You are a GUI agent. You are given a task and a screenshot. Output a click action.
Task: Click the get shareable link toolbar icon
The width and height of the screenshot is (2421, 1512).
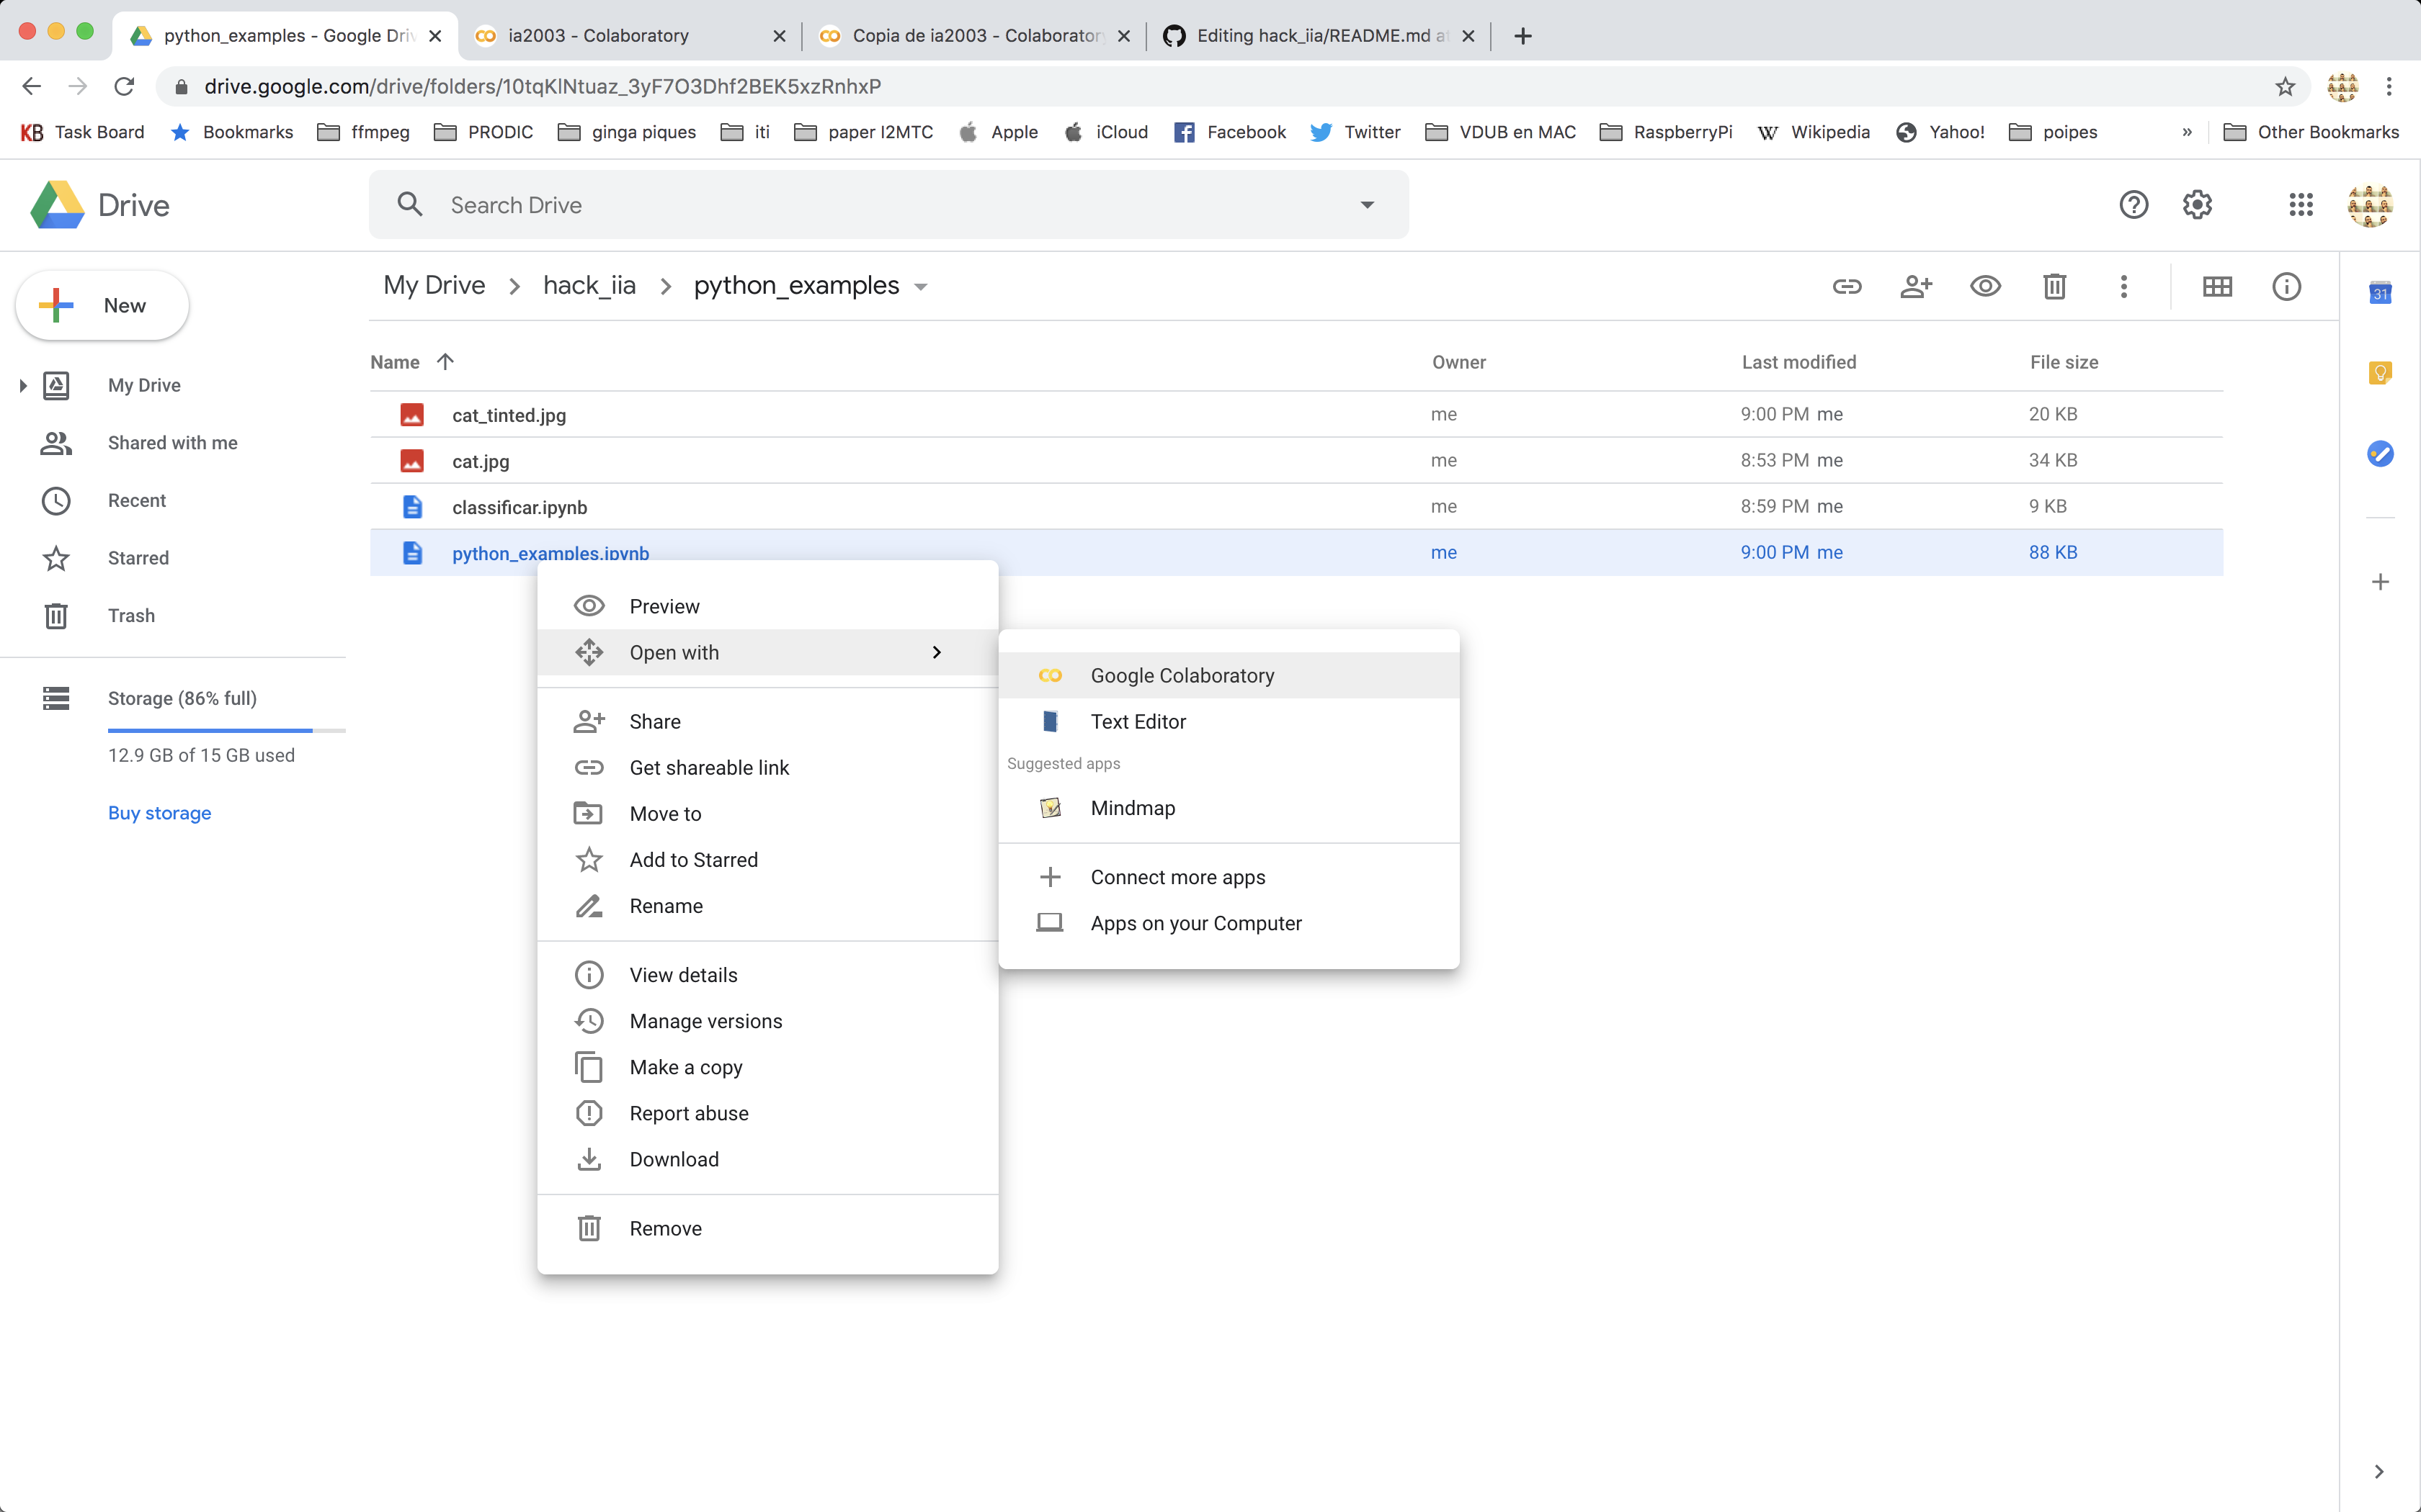pos(1847,287)
